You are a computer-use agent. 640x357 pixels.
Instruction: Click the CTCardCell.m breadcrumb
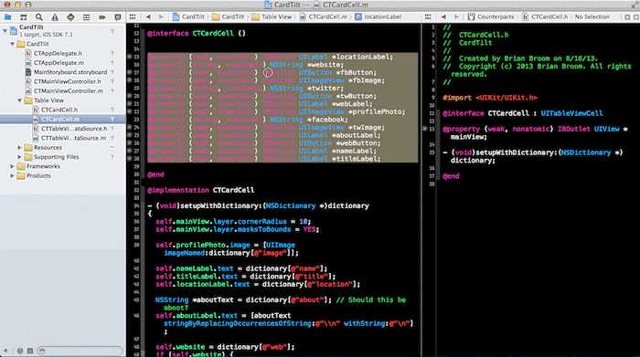324,16
